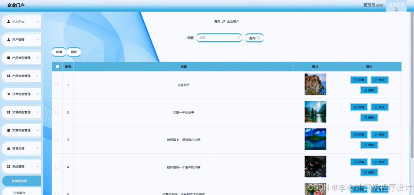Click the 用户管理 person icon
Viewport: 414px width, 195px height.
[x=9, y=40]
